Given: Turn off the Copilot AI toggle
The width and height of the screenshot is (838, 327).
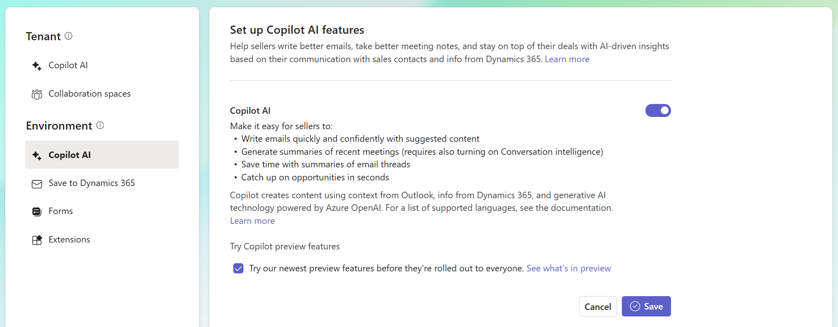Looking at the screenshot, I should point(658,110).
